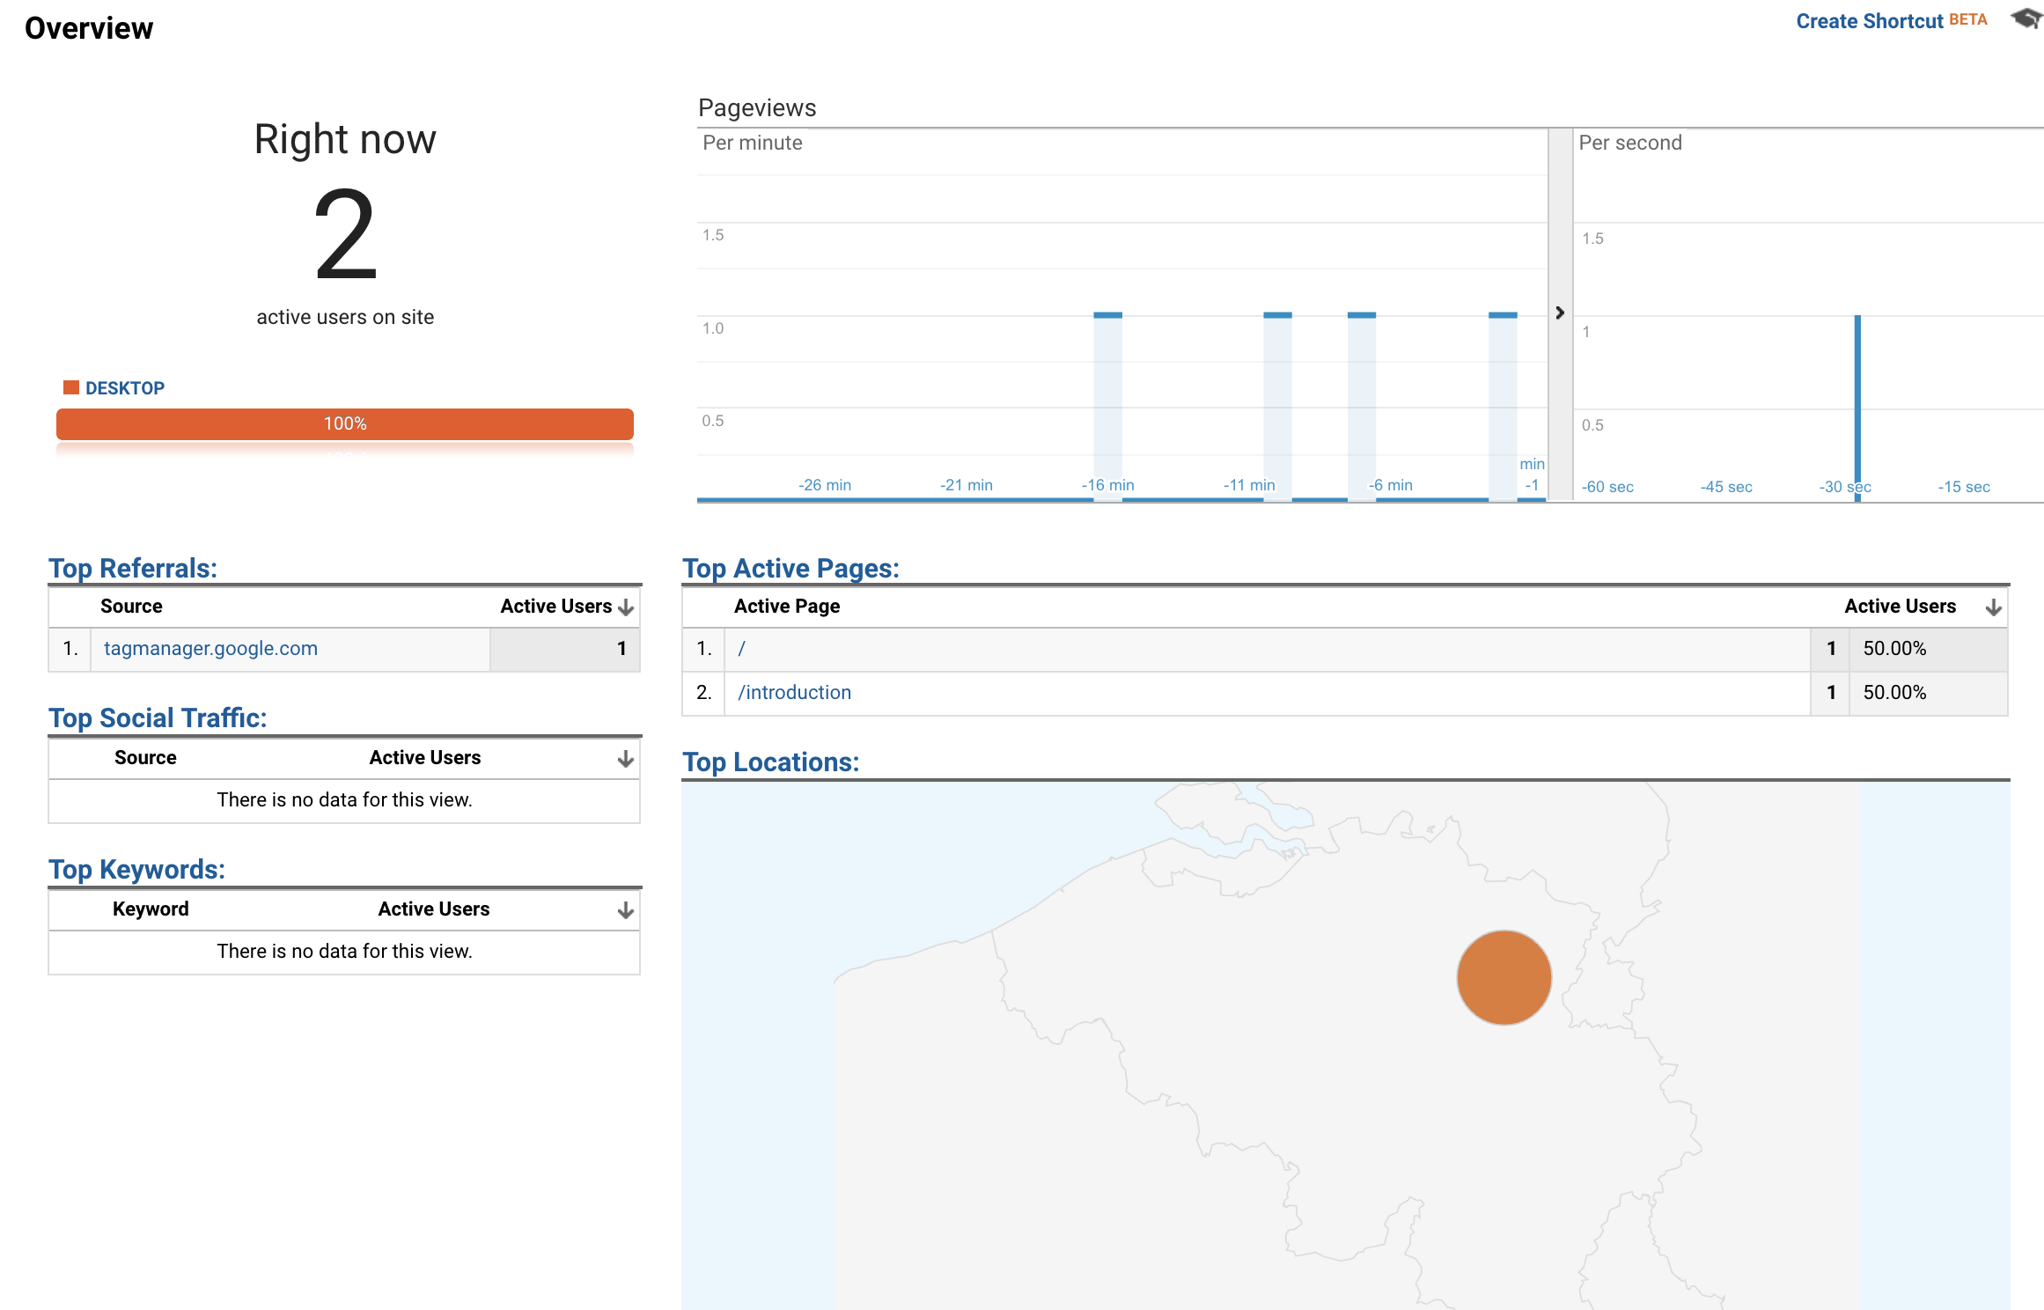
Task: Toggle sort on the Keyword column
Action: pyautogui.click(x=150, y=909)
